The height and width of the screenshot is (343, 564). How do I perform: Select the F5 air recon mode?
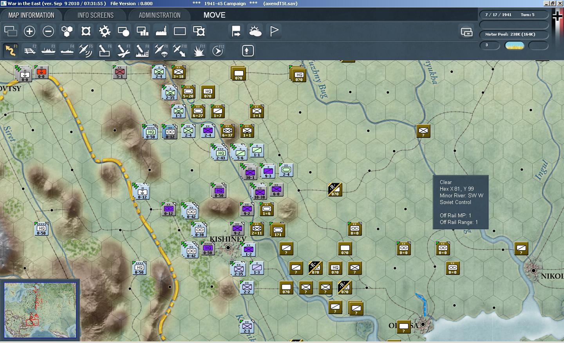click(86, 51)
